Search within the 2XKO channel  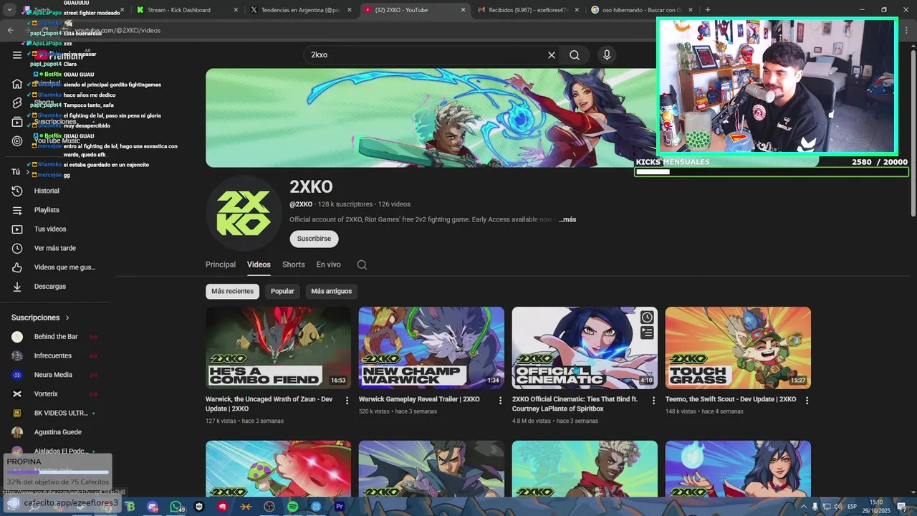tap(362, 264)
